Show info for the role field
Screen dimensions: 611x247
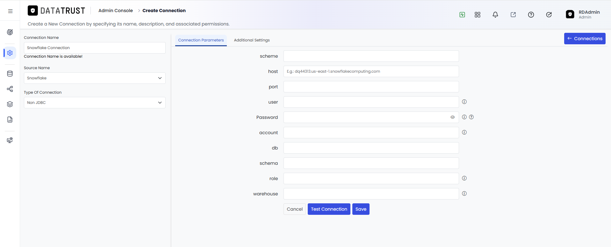coord(464,178)
